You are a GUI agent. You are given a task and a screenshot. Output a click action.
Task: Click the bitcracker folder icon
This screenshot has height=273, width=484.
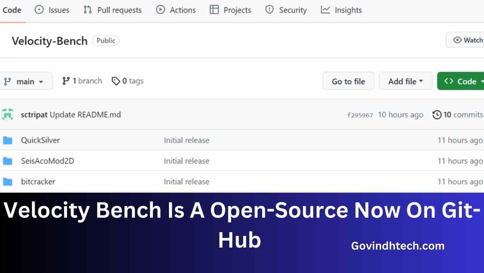point(8,182)
